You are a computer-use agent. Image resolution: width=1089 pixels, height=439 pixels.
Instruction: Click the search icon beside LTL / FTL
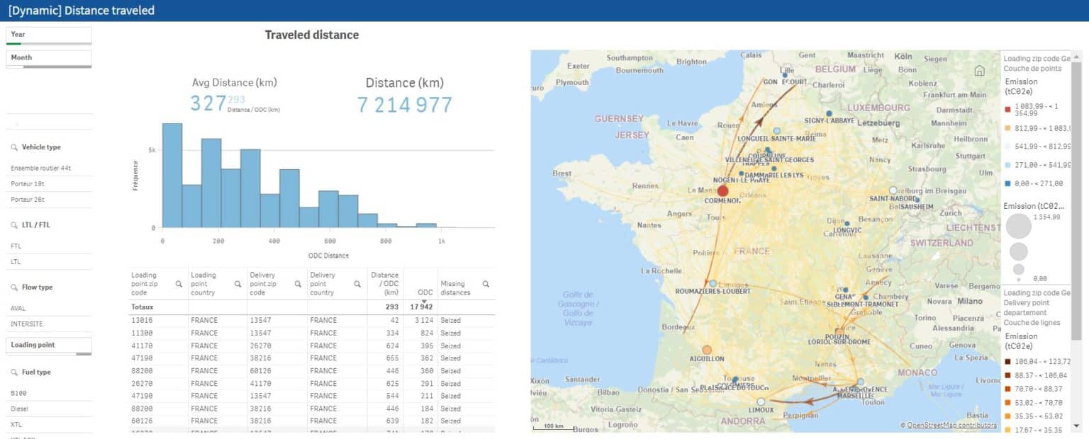coord(13,224)
